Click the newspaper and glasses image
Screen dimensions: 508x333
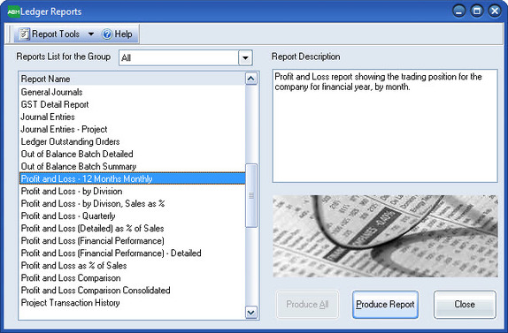(x=385, y=236)
